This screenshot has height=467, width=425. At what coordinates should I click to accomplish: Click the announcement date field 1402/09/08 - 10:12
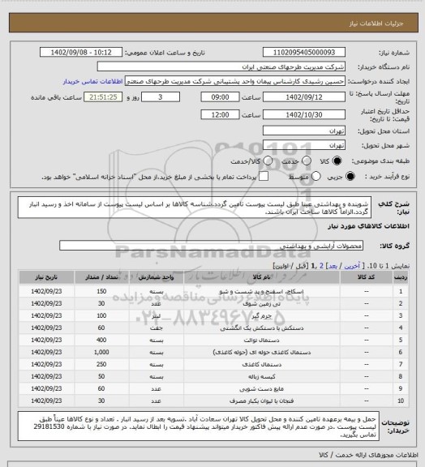click(x=81, y=52)
